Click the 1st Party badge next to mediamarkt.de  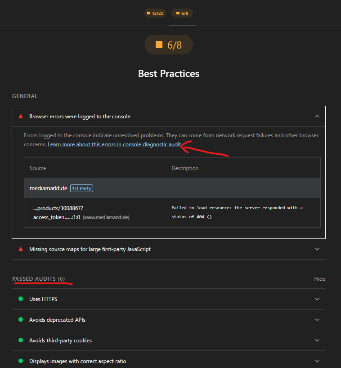click(x=81, y=188)
